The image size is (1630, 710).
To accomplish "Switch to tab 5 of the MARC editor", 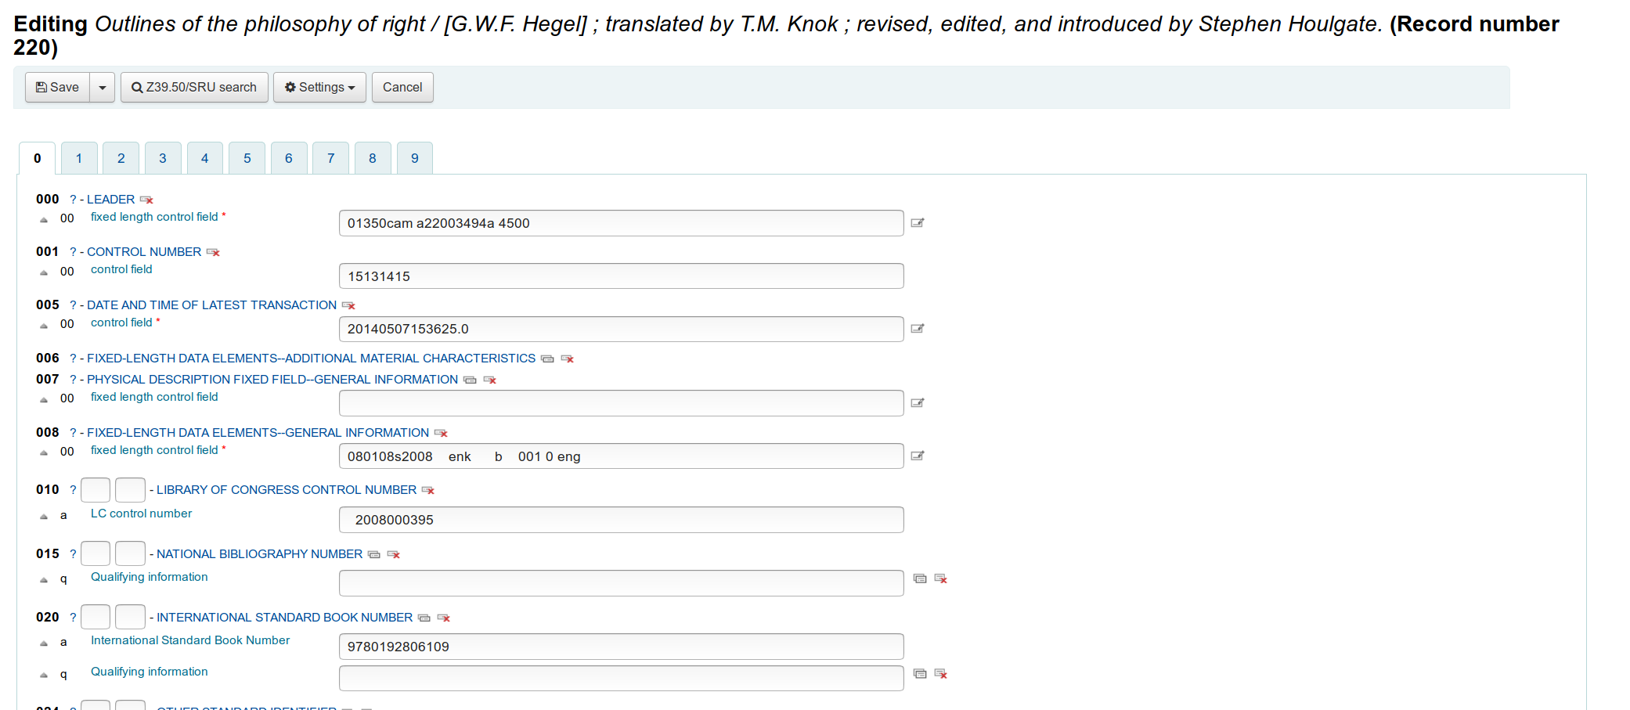I will [x=247, y=158].
